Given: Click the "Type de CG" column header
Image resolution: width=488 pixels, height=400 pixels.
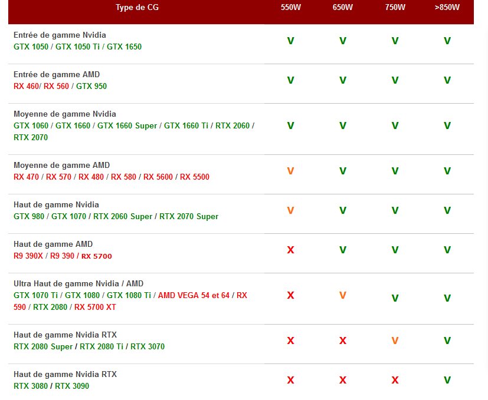Looking at the screenshot, I should [137, 8].
